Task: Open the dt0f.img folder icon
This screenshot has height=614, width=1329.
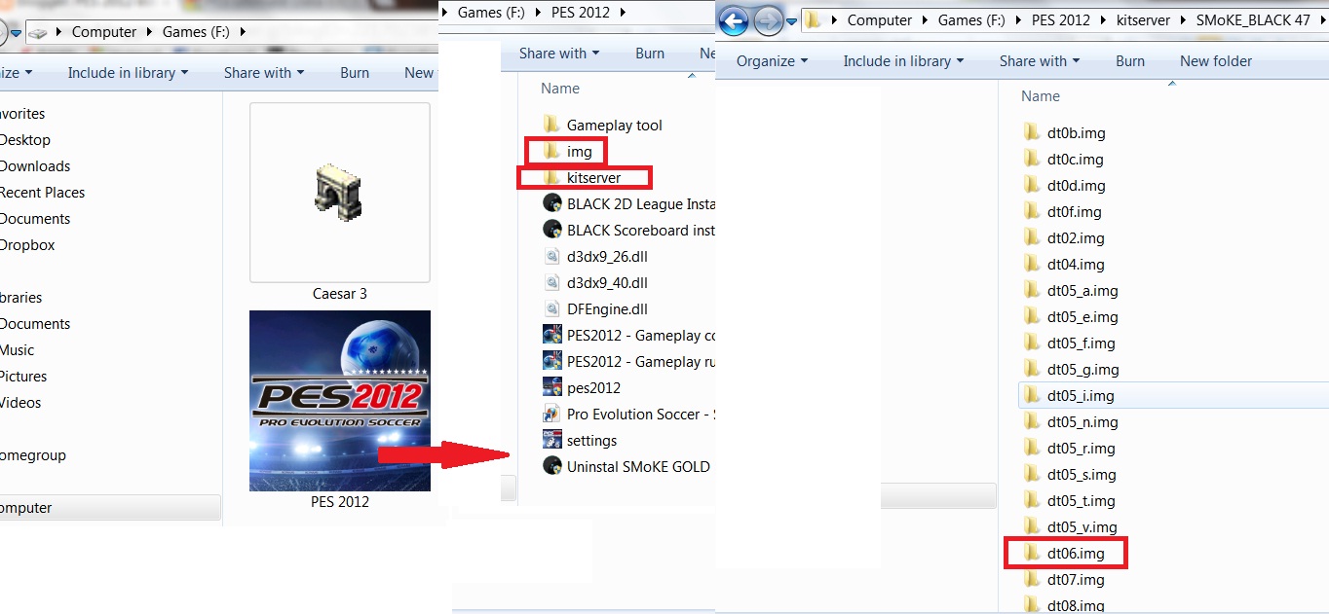Action: coord(1033,211)
